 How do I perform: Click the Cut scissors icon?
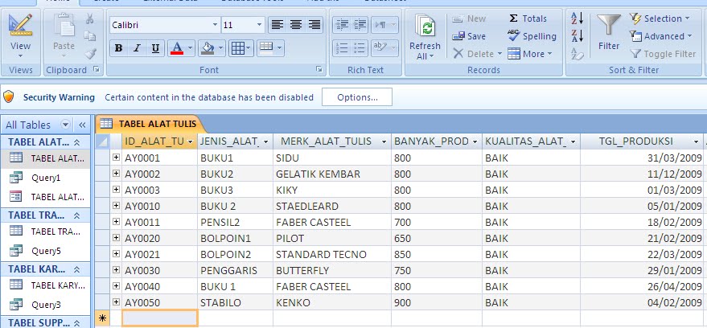(90, 19)
